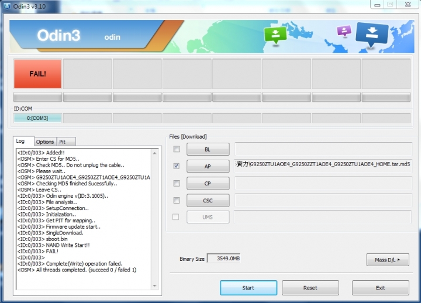Image resolution: width=421 pixels, height=303 pixels.
Task: Toggle the UMS checkbox
Action: point(175,217)
